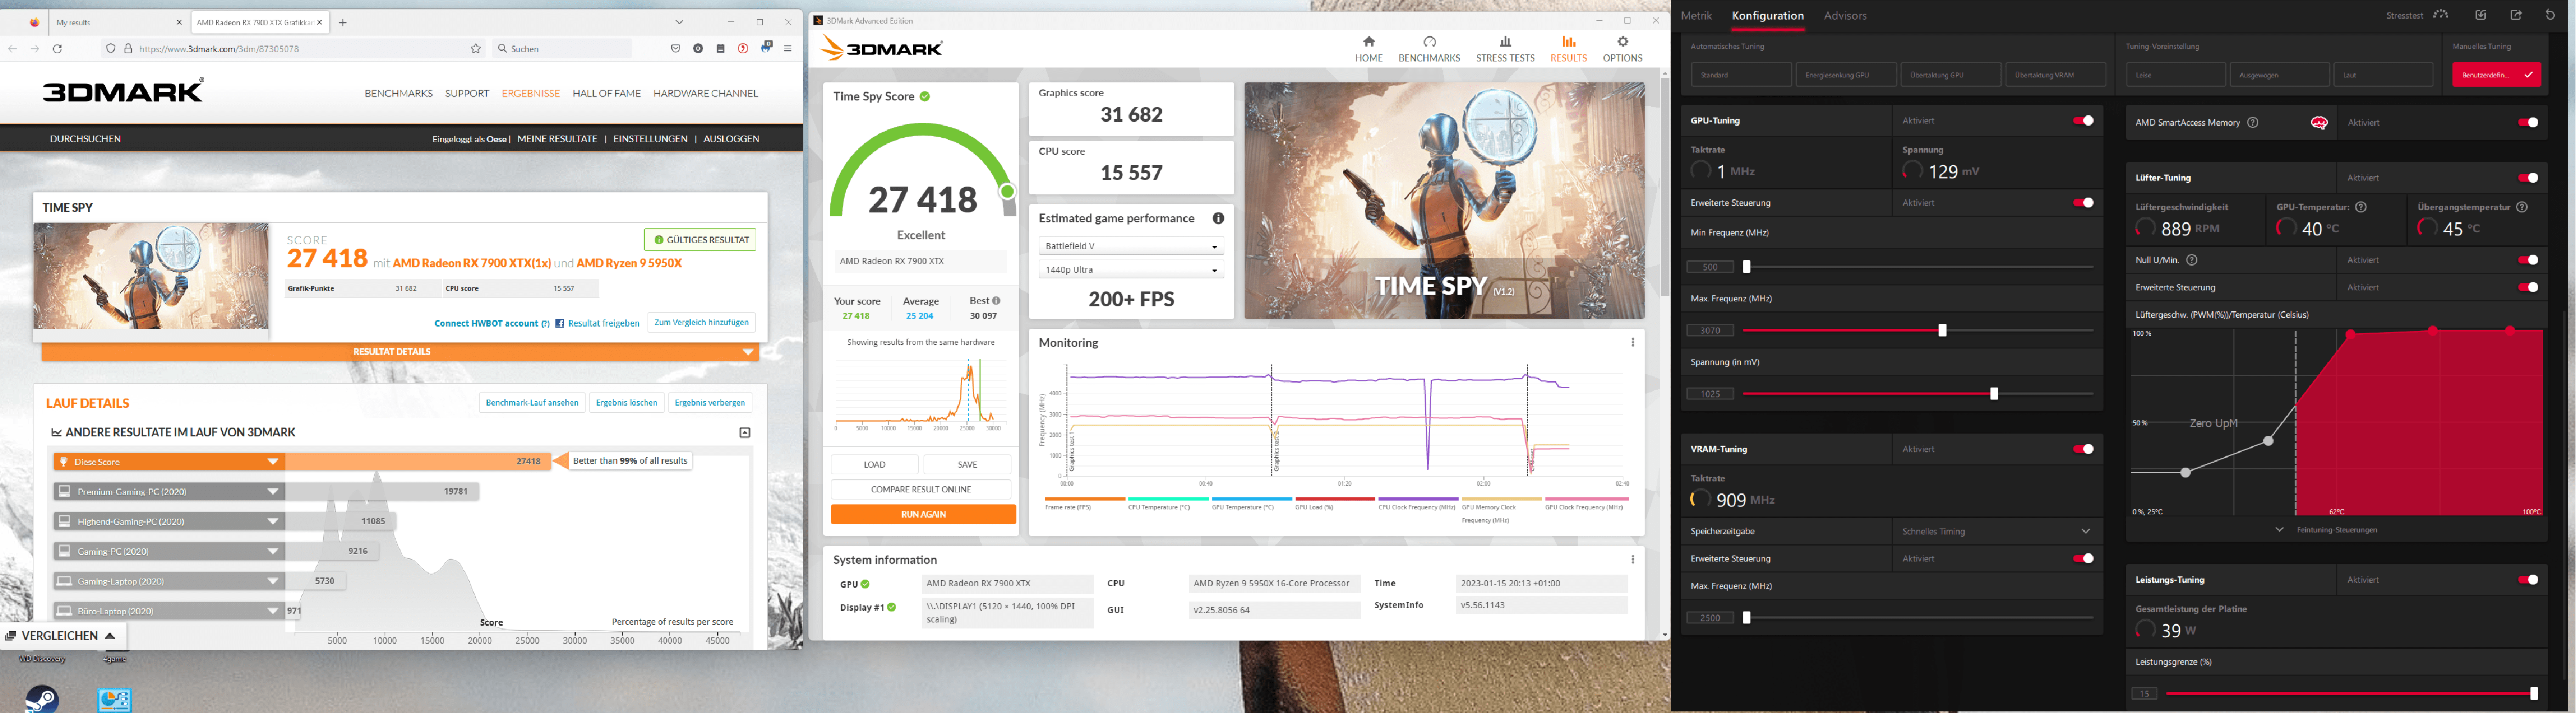This screenshot has width=2576, height=713.
Task: Toggle Lüfter-Tuning switch
Action: coord(2528,178)
